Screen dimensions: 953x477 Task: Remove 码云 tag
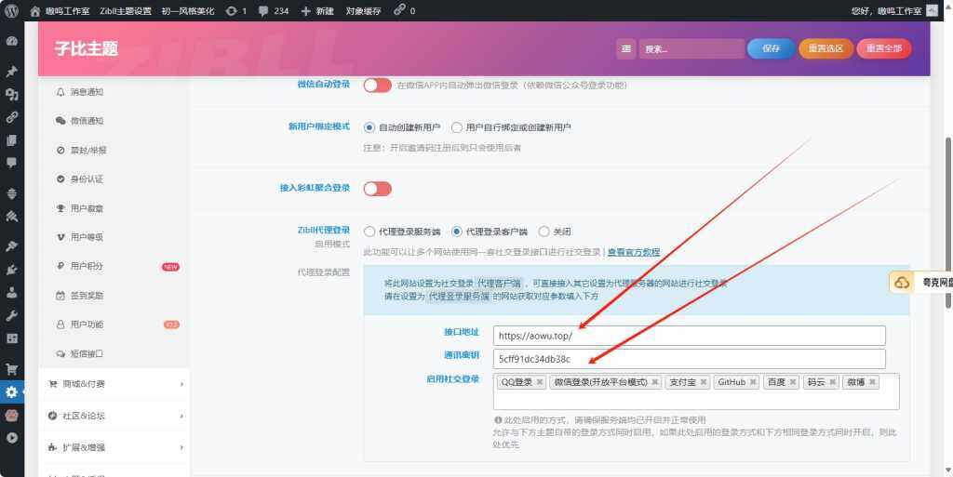[x=832, y=382]
